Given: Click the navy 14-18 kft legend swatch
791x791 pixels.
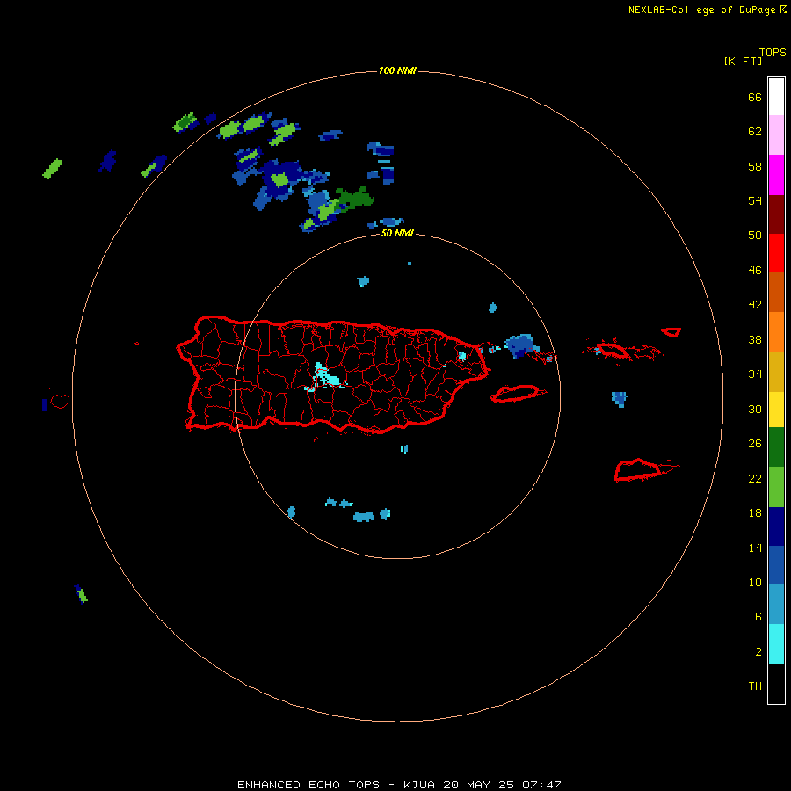Looking at the screenshot, I should (x=776, y=526).
